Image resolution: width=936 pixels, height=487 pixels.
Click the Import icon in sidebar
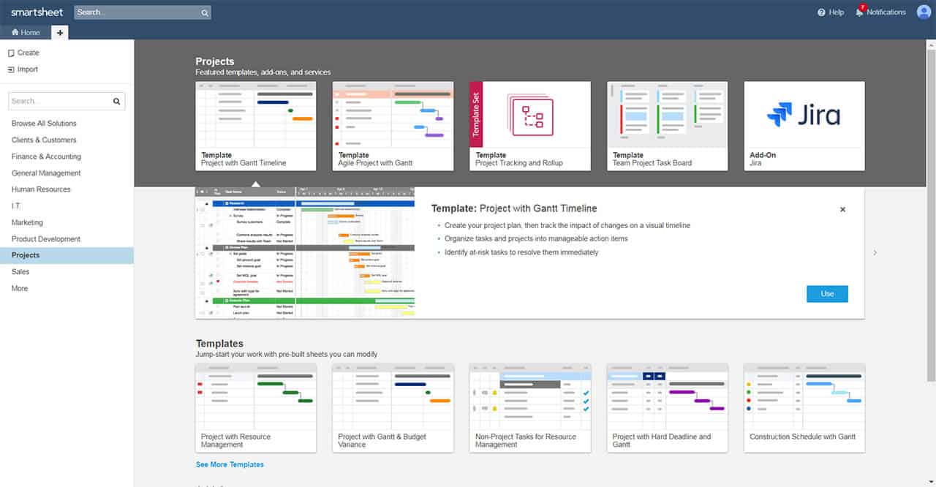click(11, 69)
